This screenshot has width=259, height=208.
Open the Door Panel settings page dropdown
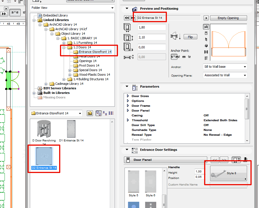pos(165,160)
